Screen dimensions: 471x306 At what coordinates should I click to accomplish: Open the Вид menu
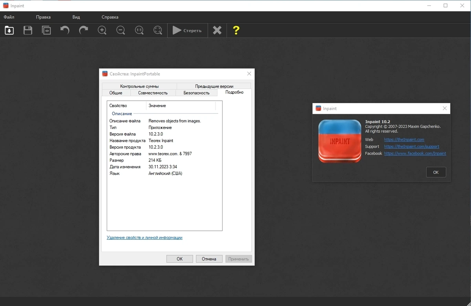click(76, 17)
